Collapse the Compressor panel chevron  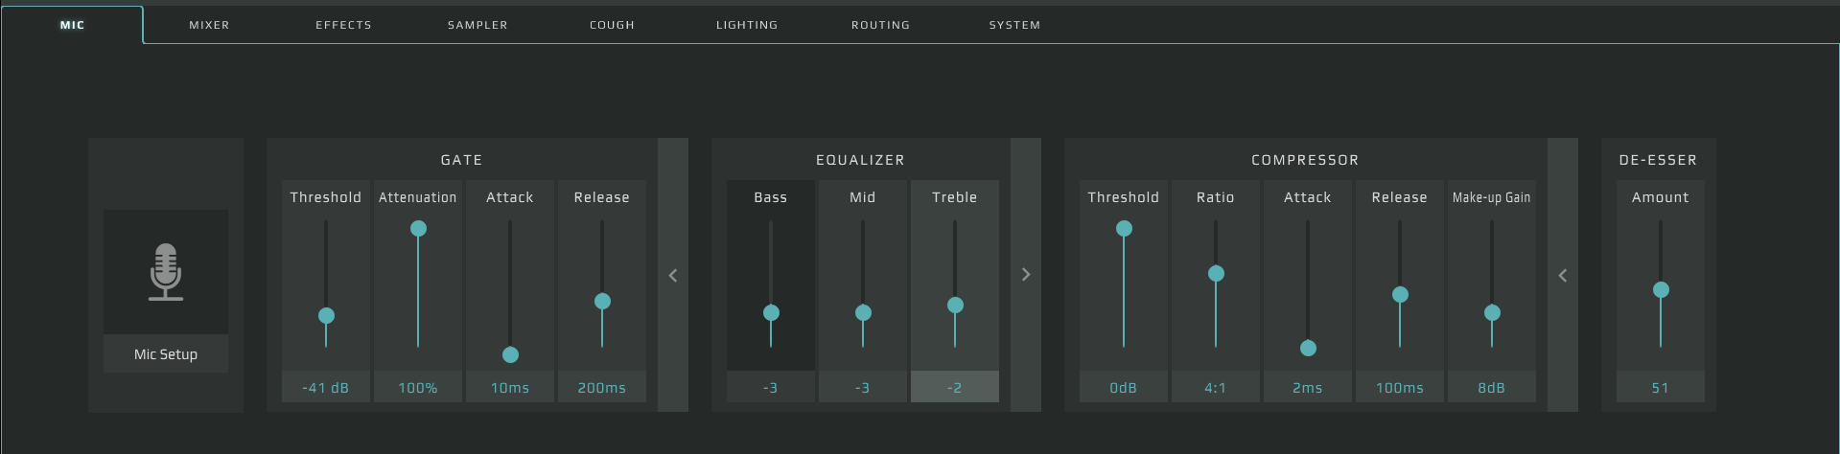(1563, 276)
